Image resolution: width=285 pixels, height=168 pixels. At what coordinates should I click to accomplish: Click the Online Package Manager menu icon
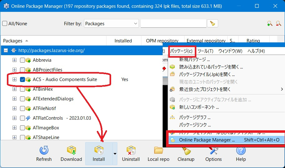pyautogui.click(x=172, y=140)
